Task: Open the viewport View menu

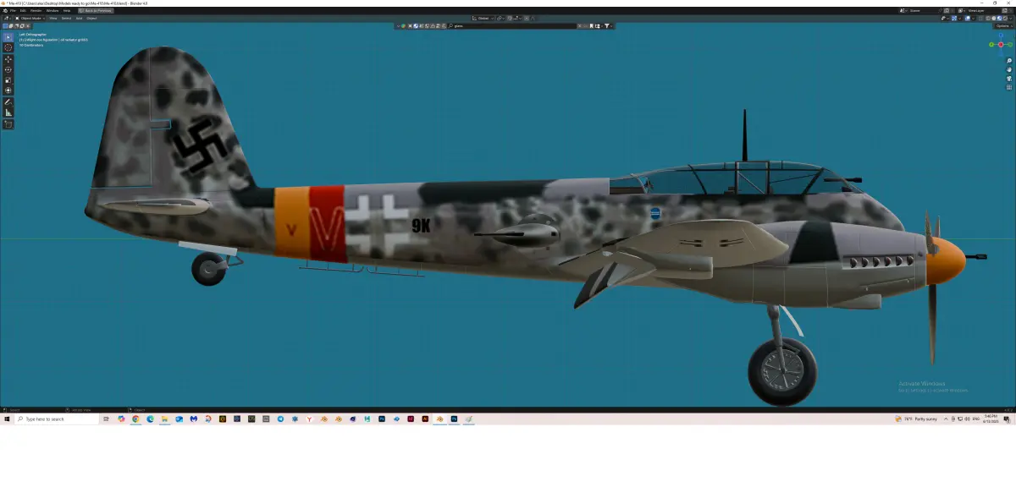Action: pyautogui.click(x=53, y=19)
